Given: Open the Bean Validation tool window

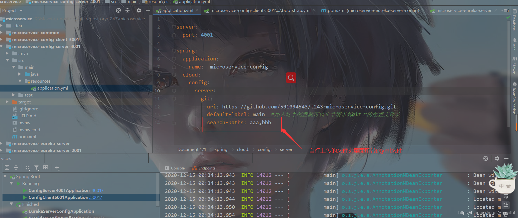Looking at the screenshot, I should pyautogui.click(x=514, y=98).
